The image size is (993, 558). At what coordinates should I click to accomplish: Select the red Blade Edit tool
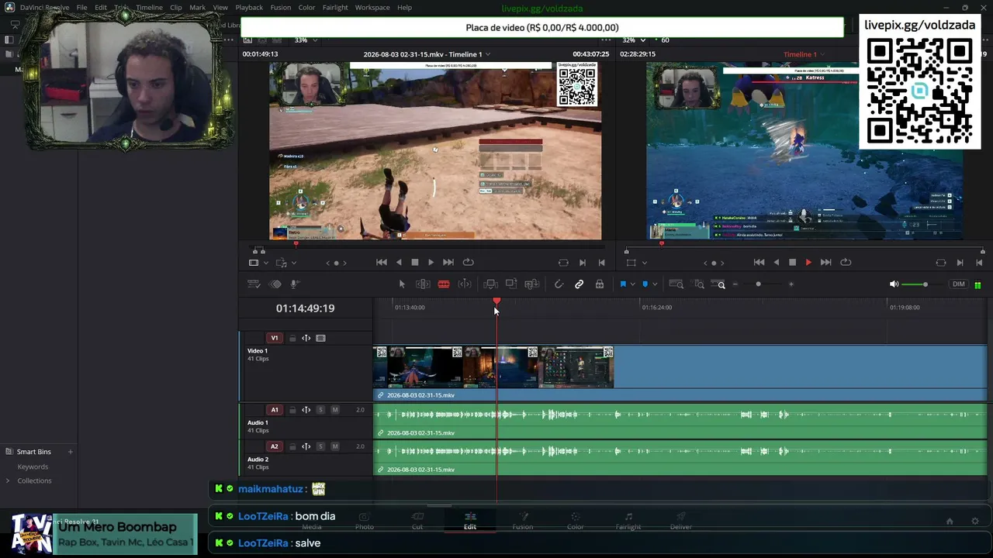coord(444,284)
